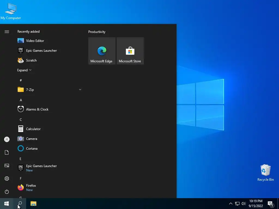Start Cortana from app list
Screen dimensions: 279x209
[50, 148]
